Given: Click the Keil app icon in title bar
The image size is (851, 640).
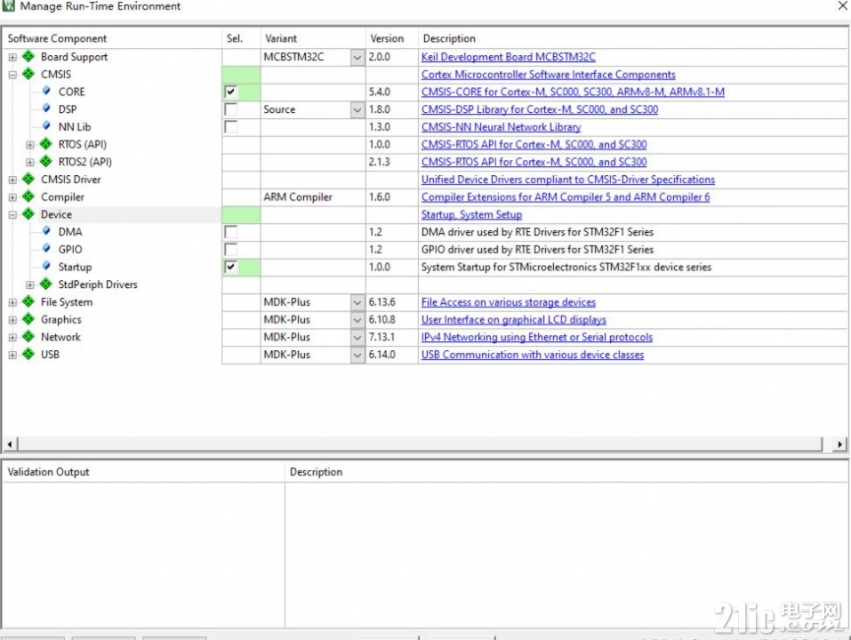Looking at the screenshot, I should click(x=8, y=6).
